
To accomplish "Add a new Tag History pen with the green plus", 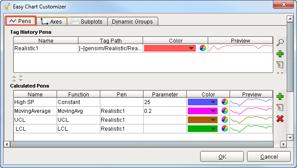I will (x=280, y=54).
